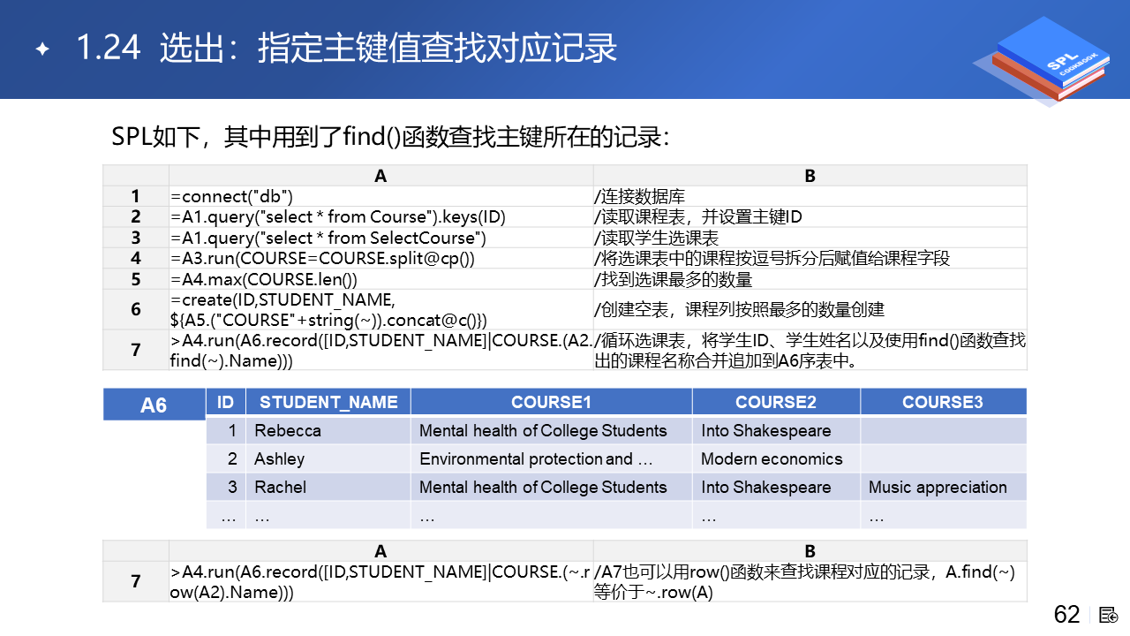Click the COURSE1 column header
Viewport: 1130px width, 636px height.
click(x=551, y=402)
